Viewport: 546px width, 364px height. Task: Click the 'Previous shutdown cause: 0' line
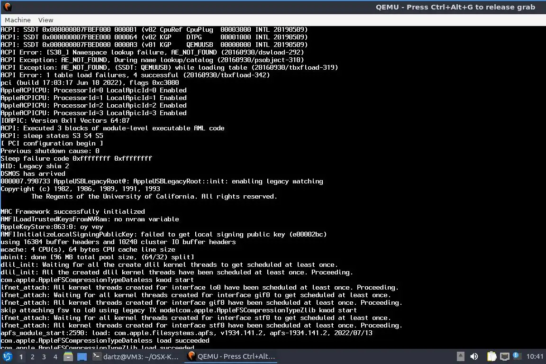pos(50,151)
